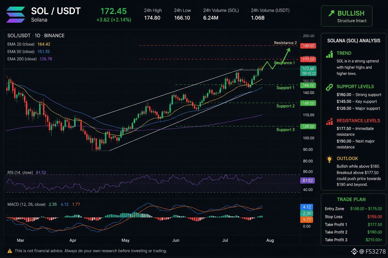Click the SOLANA (SOL) ANALYSIS panel heading
This screenshot has height=258, width=388.
[354, 41]
